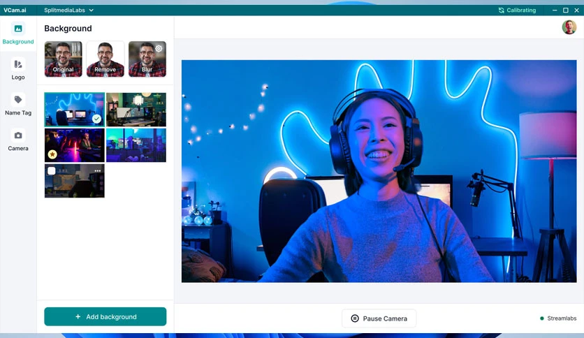Minimize the VCam.ai window
Viewport: 584px width, 338px height.
[x=555, y=10]
